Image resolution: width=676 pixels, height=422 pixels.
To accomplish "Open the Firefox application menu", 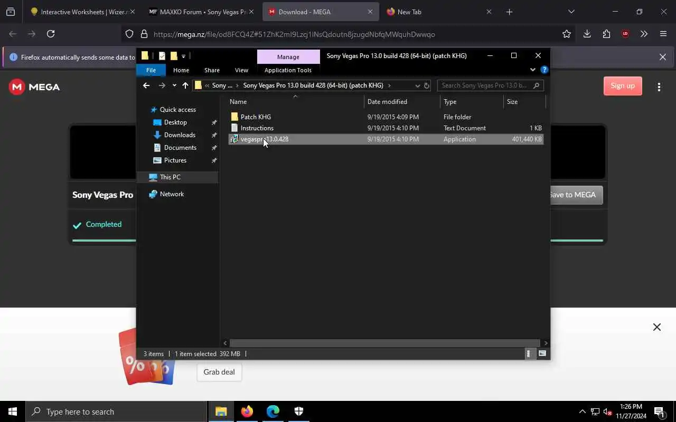I will coord(663,34).
